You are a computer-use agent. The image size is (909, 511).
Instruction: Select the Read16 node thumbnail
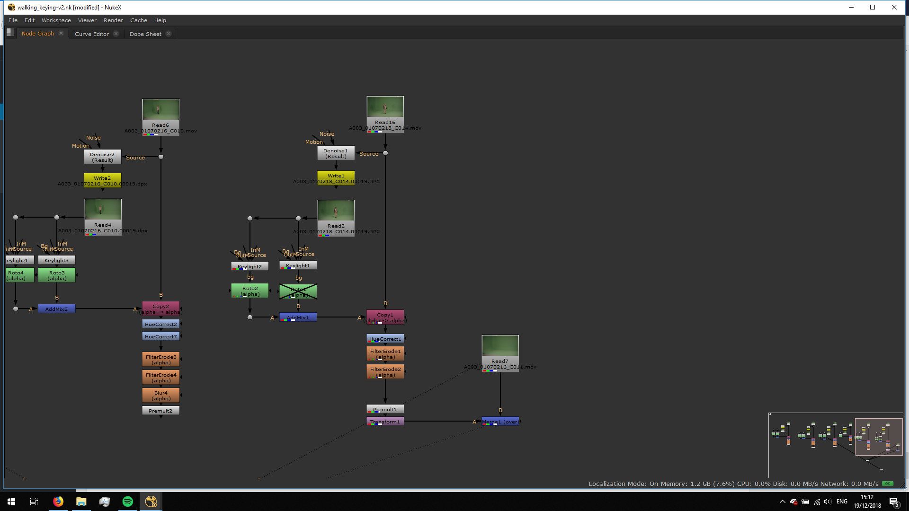tap(385, 107)
